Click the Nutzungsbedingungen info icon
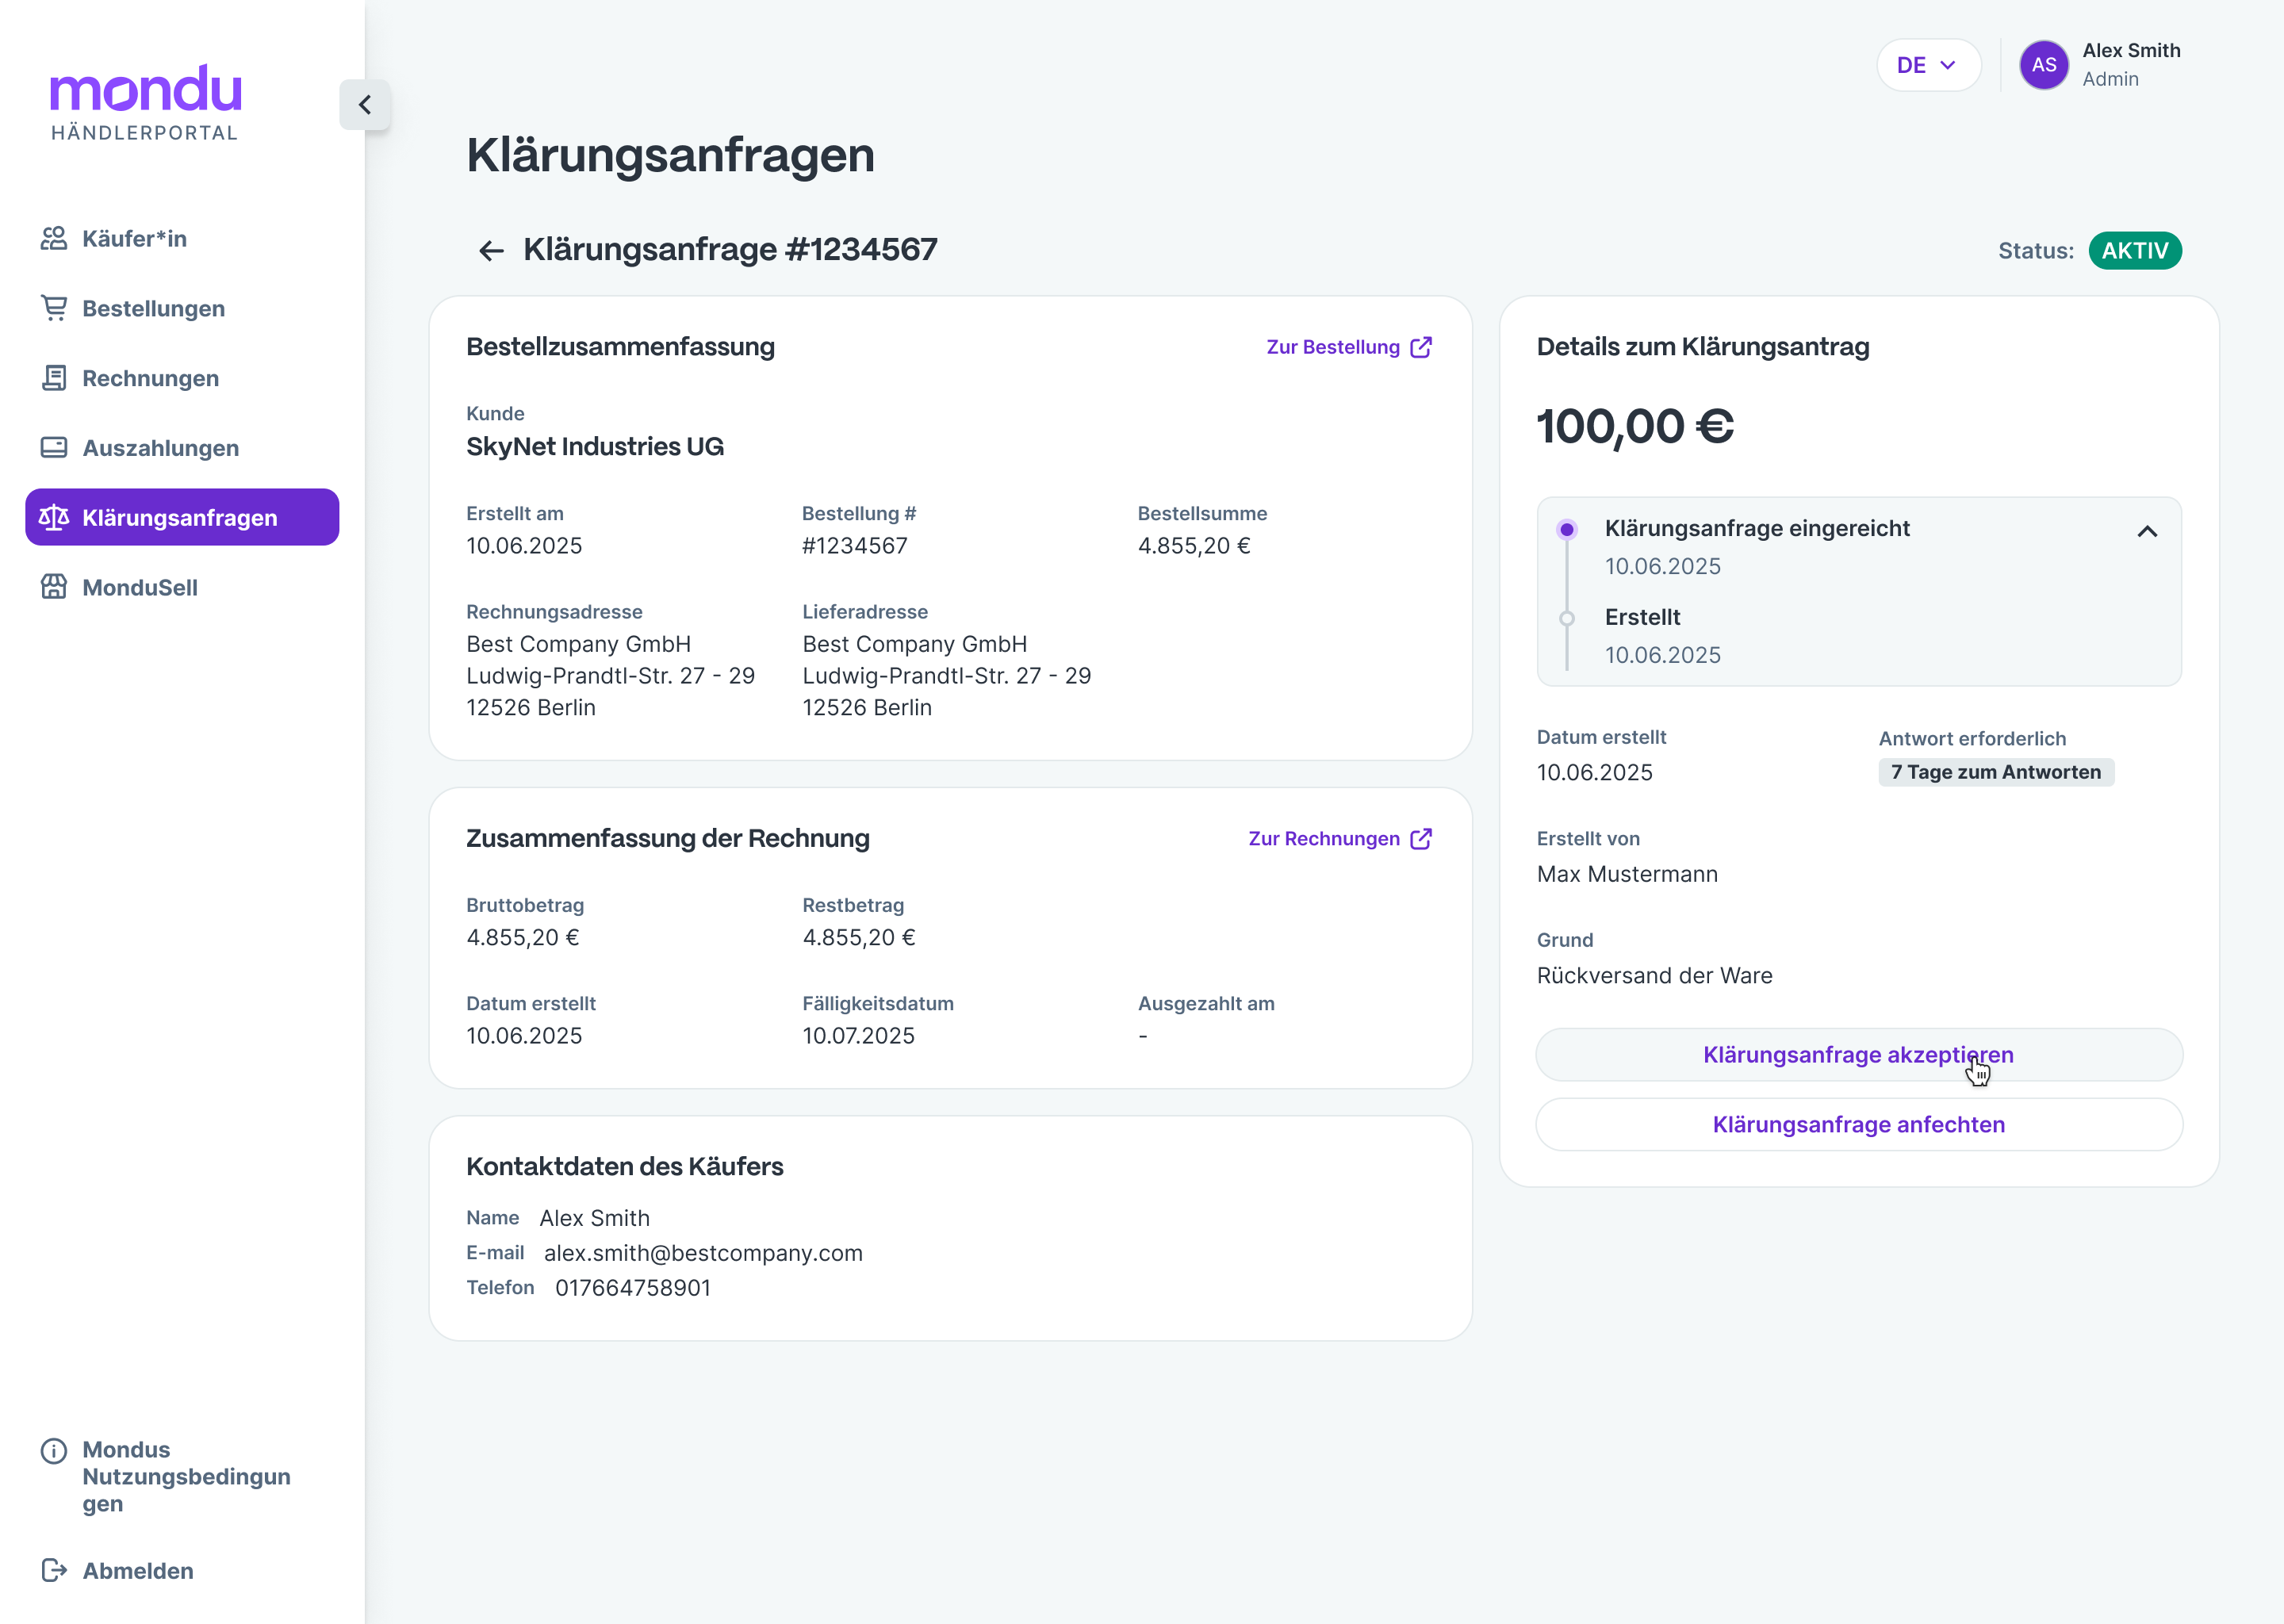The width and height of the screenshot is (2284, 1624). pos(54,1450)
